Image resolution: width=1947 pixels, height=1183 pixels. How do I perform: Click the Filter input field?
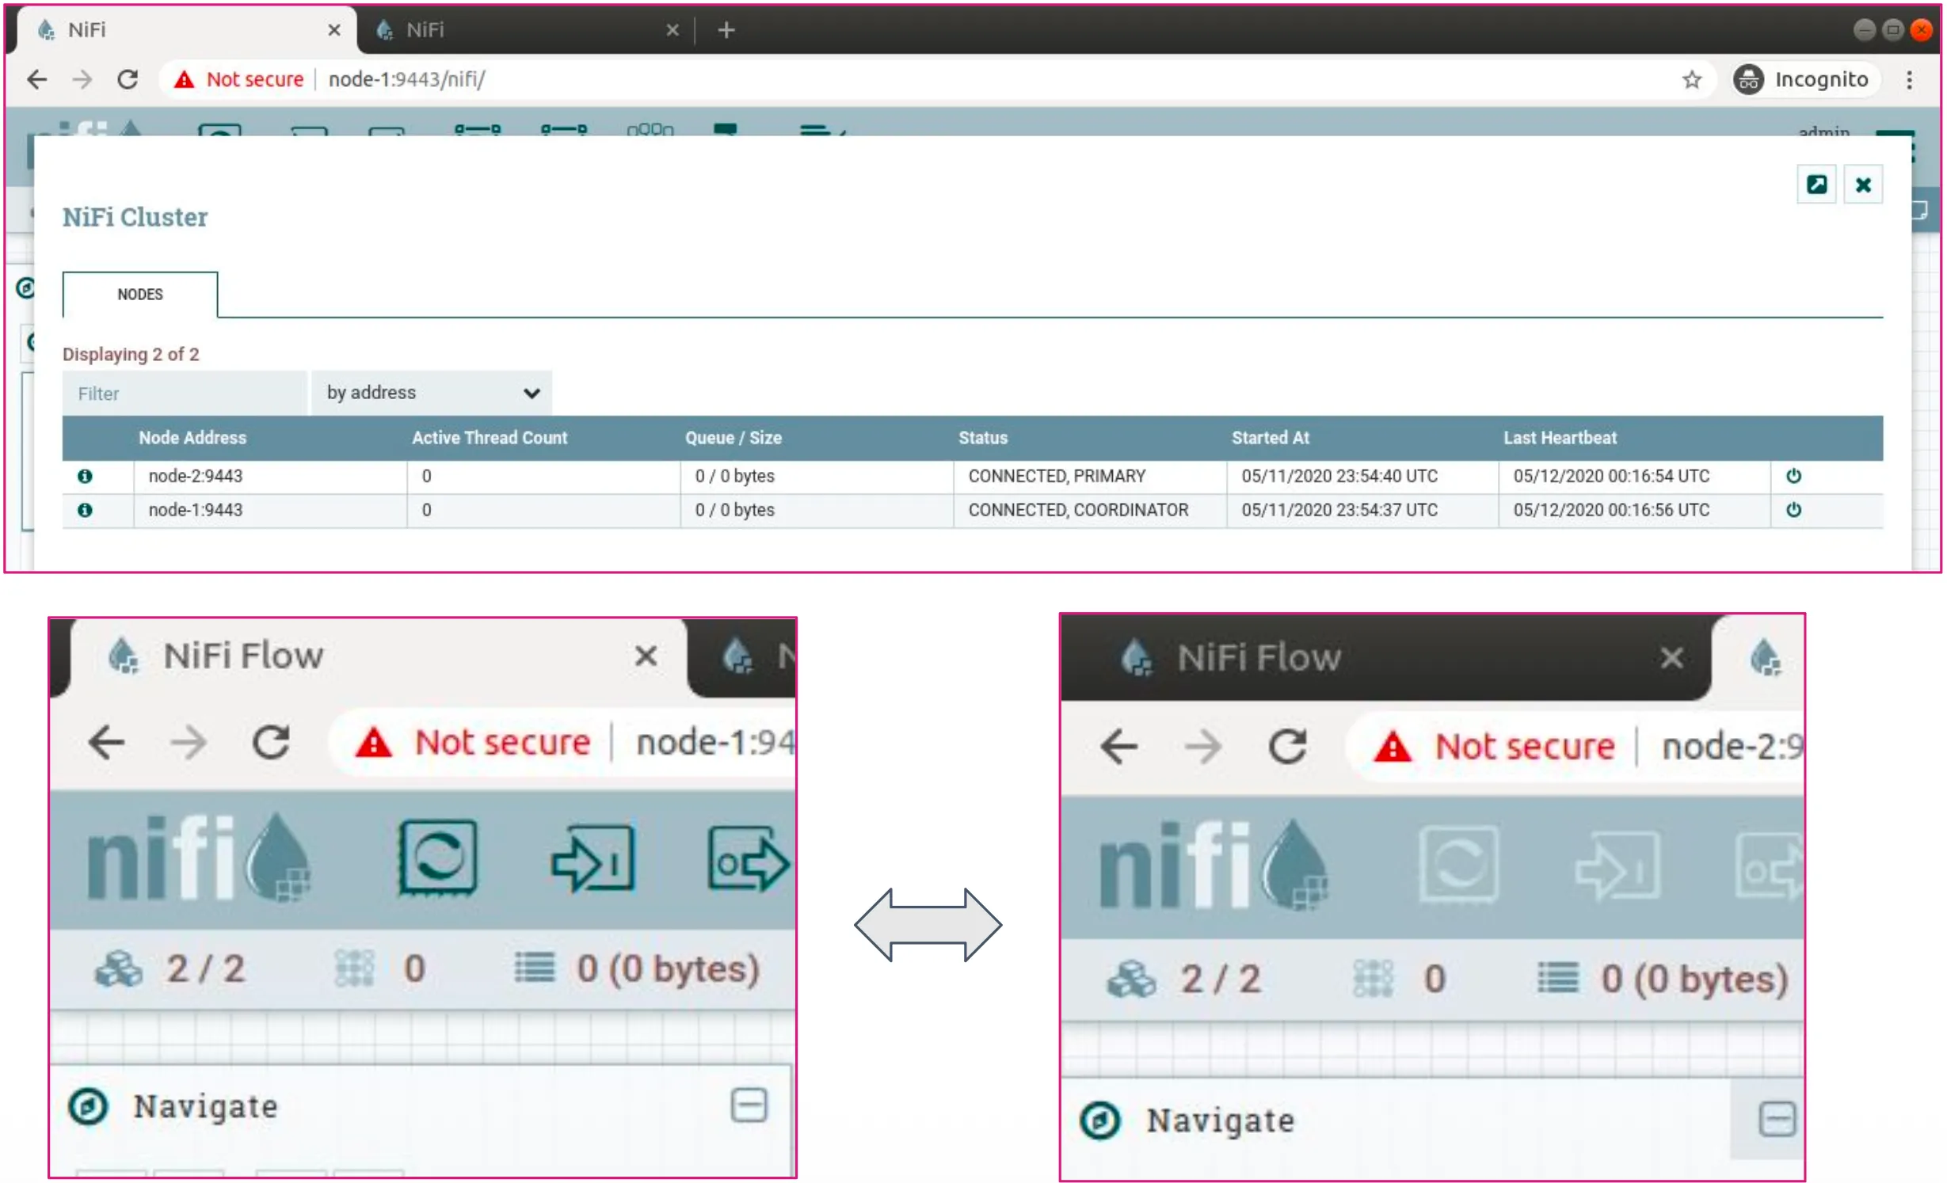(185, 394)
